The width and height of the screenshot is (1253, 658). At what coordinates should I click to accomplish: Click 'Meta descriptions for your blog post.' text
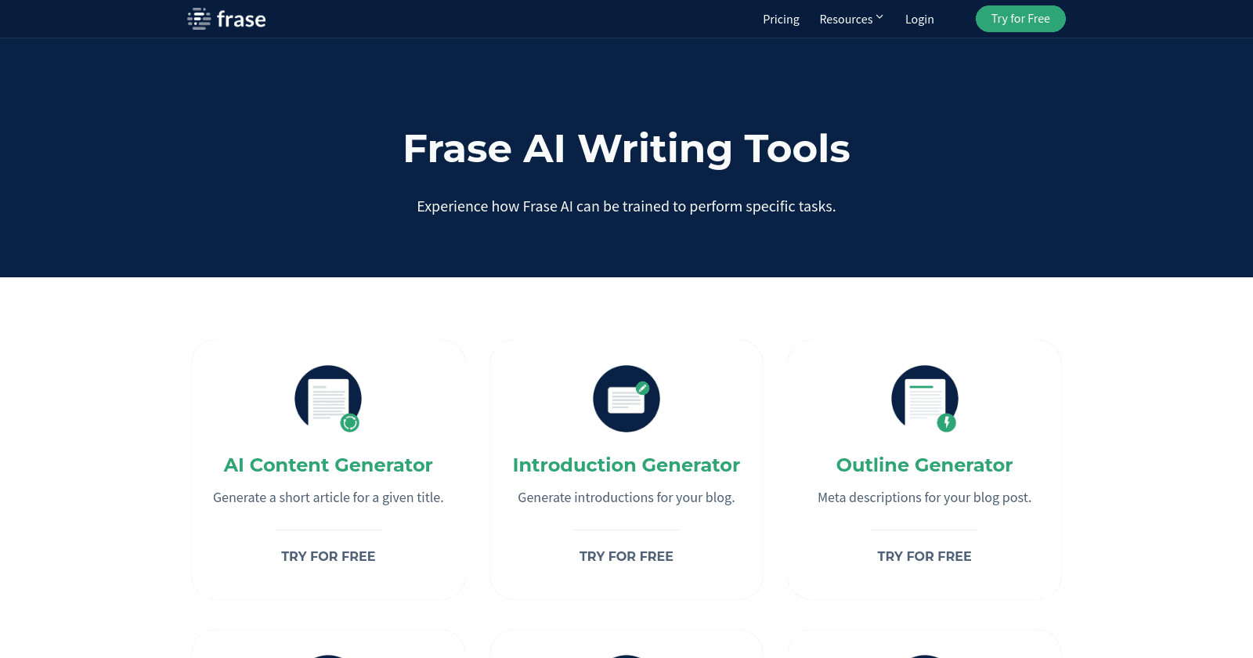[x=924, y=497]
